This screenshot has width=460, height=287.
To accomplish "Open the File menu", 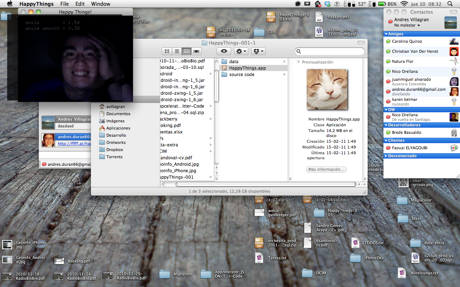I will 65,4.
